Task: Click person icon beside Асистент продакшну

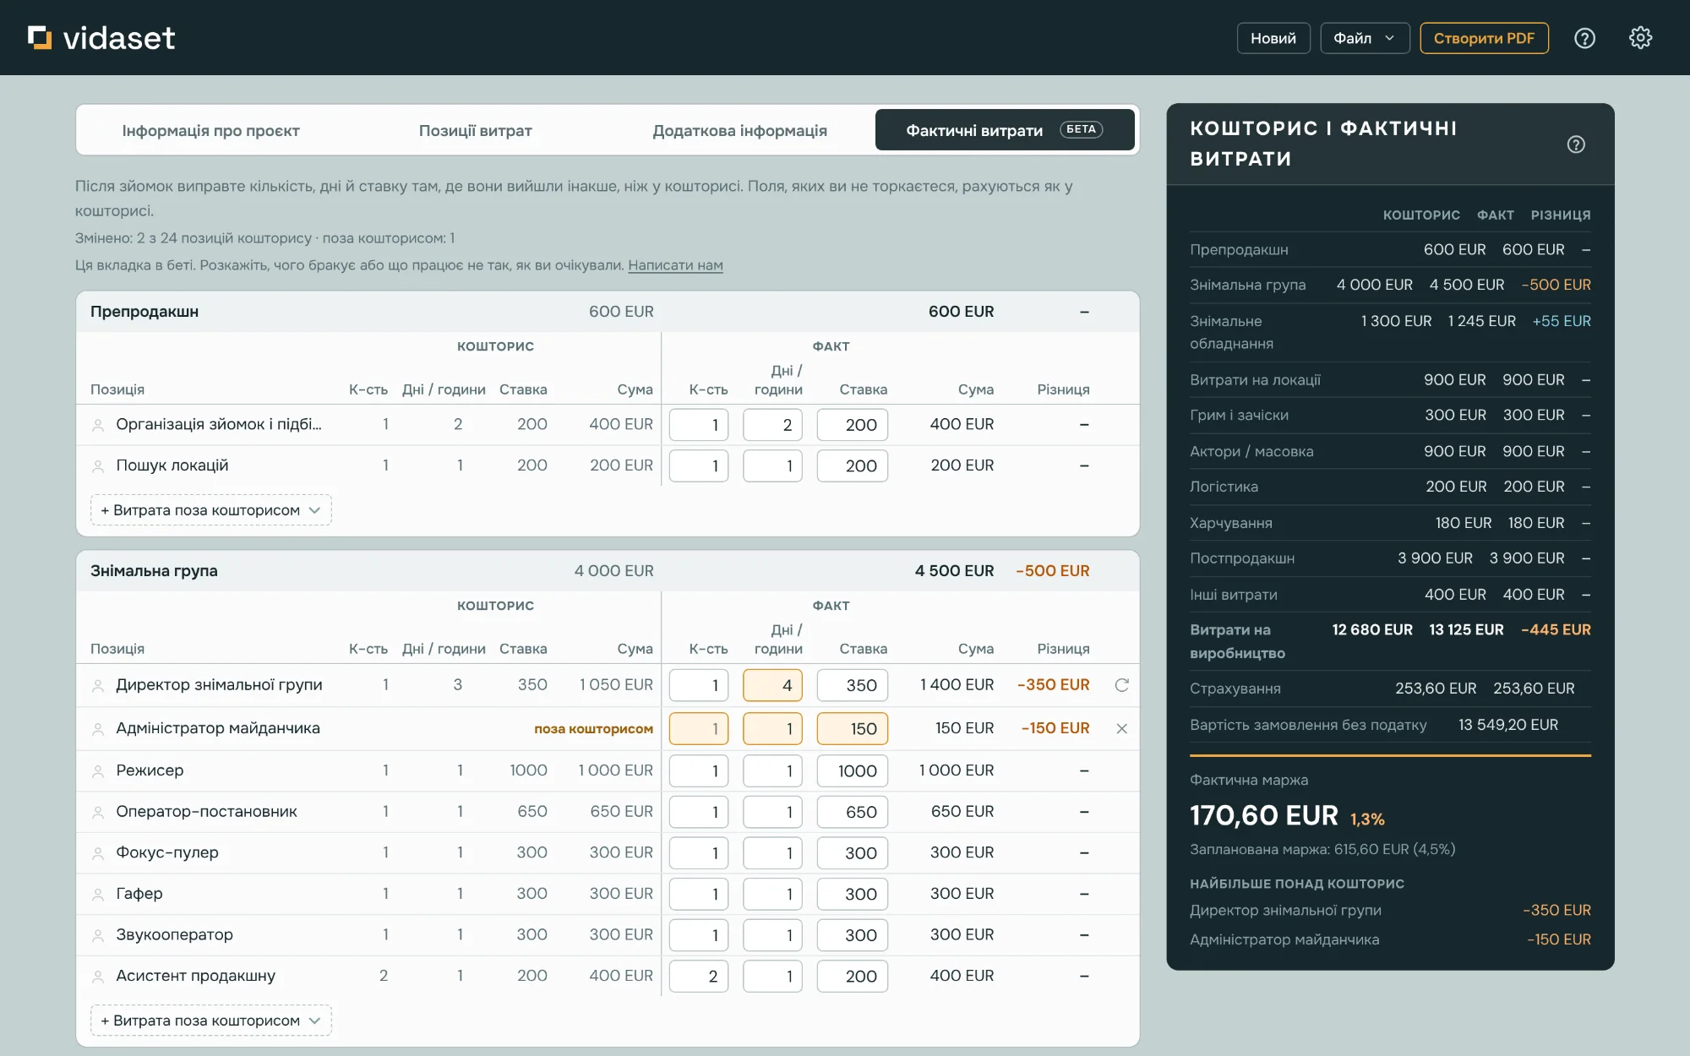Action: click(x=98, y=977)
